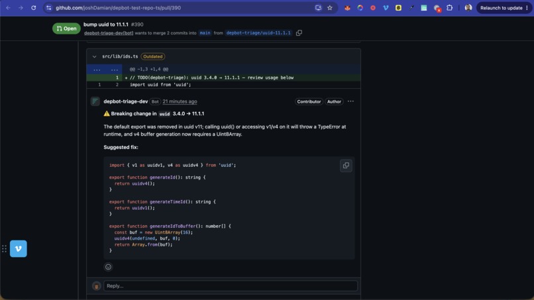
Task: Open the blue V extension in toolbar
Action: (x=386, y=8)
